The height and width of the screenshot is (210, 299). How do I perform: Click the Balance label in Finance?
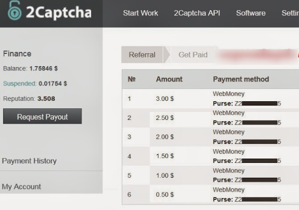pos(15,69)
